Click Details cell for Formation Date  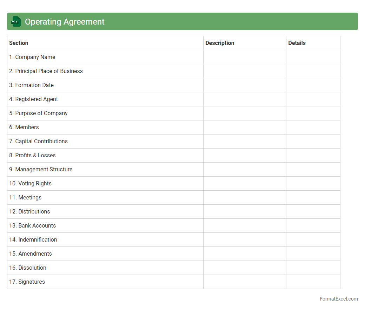[313, 85]
